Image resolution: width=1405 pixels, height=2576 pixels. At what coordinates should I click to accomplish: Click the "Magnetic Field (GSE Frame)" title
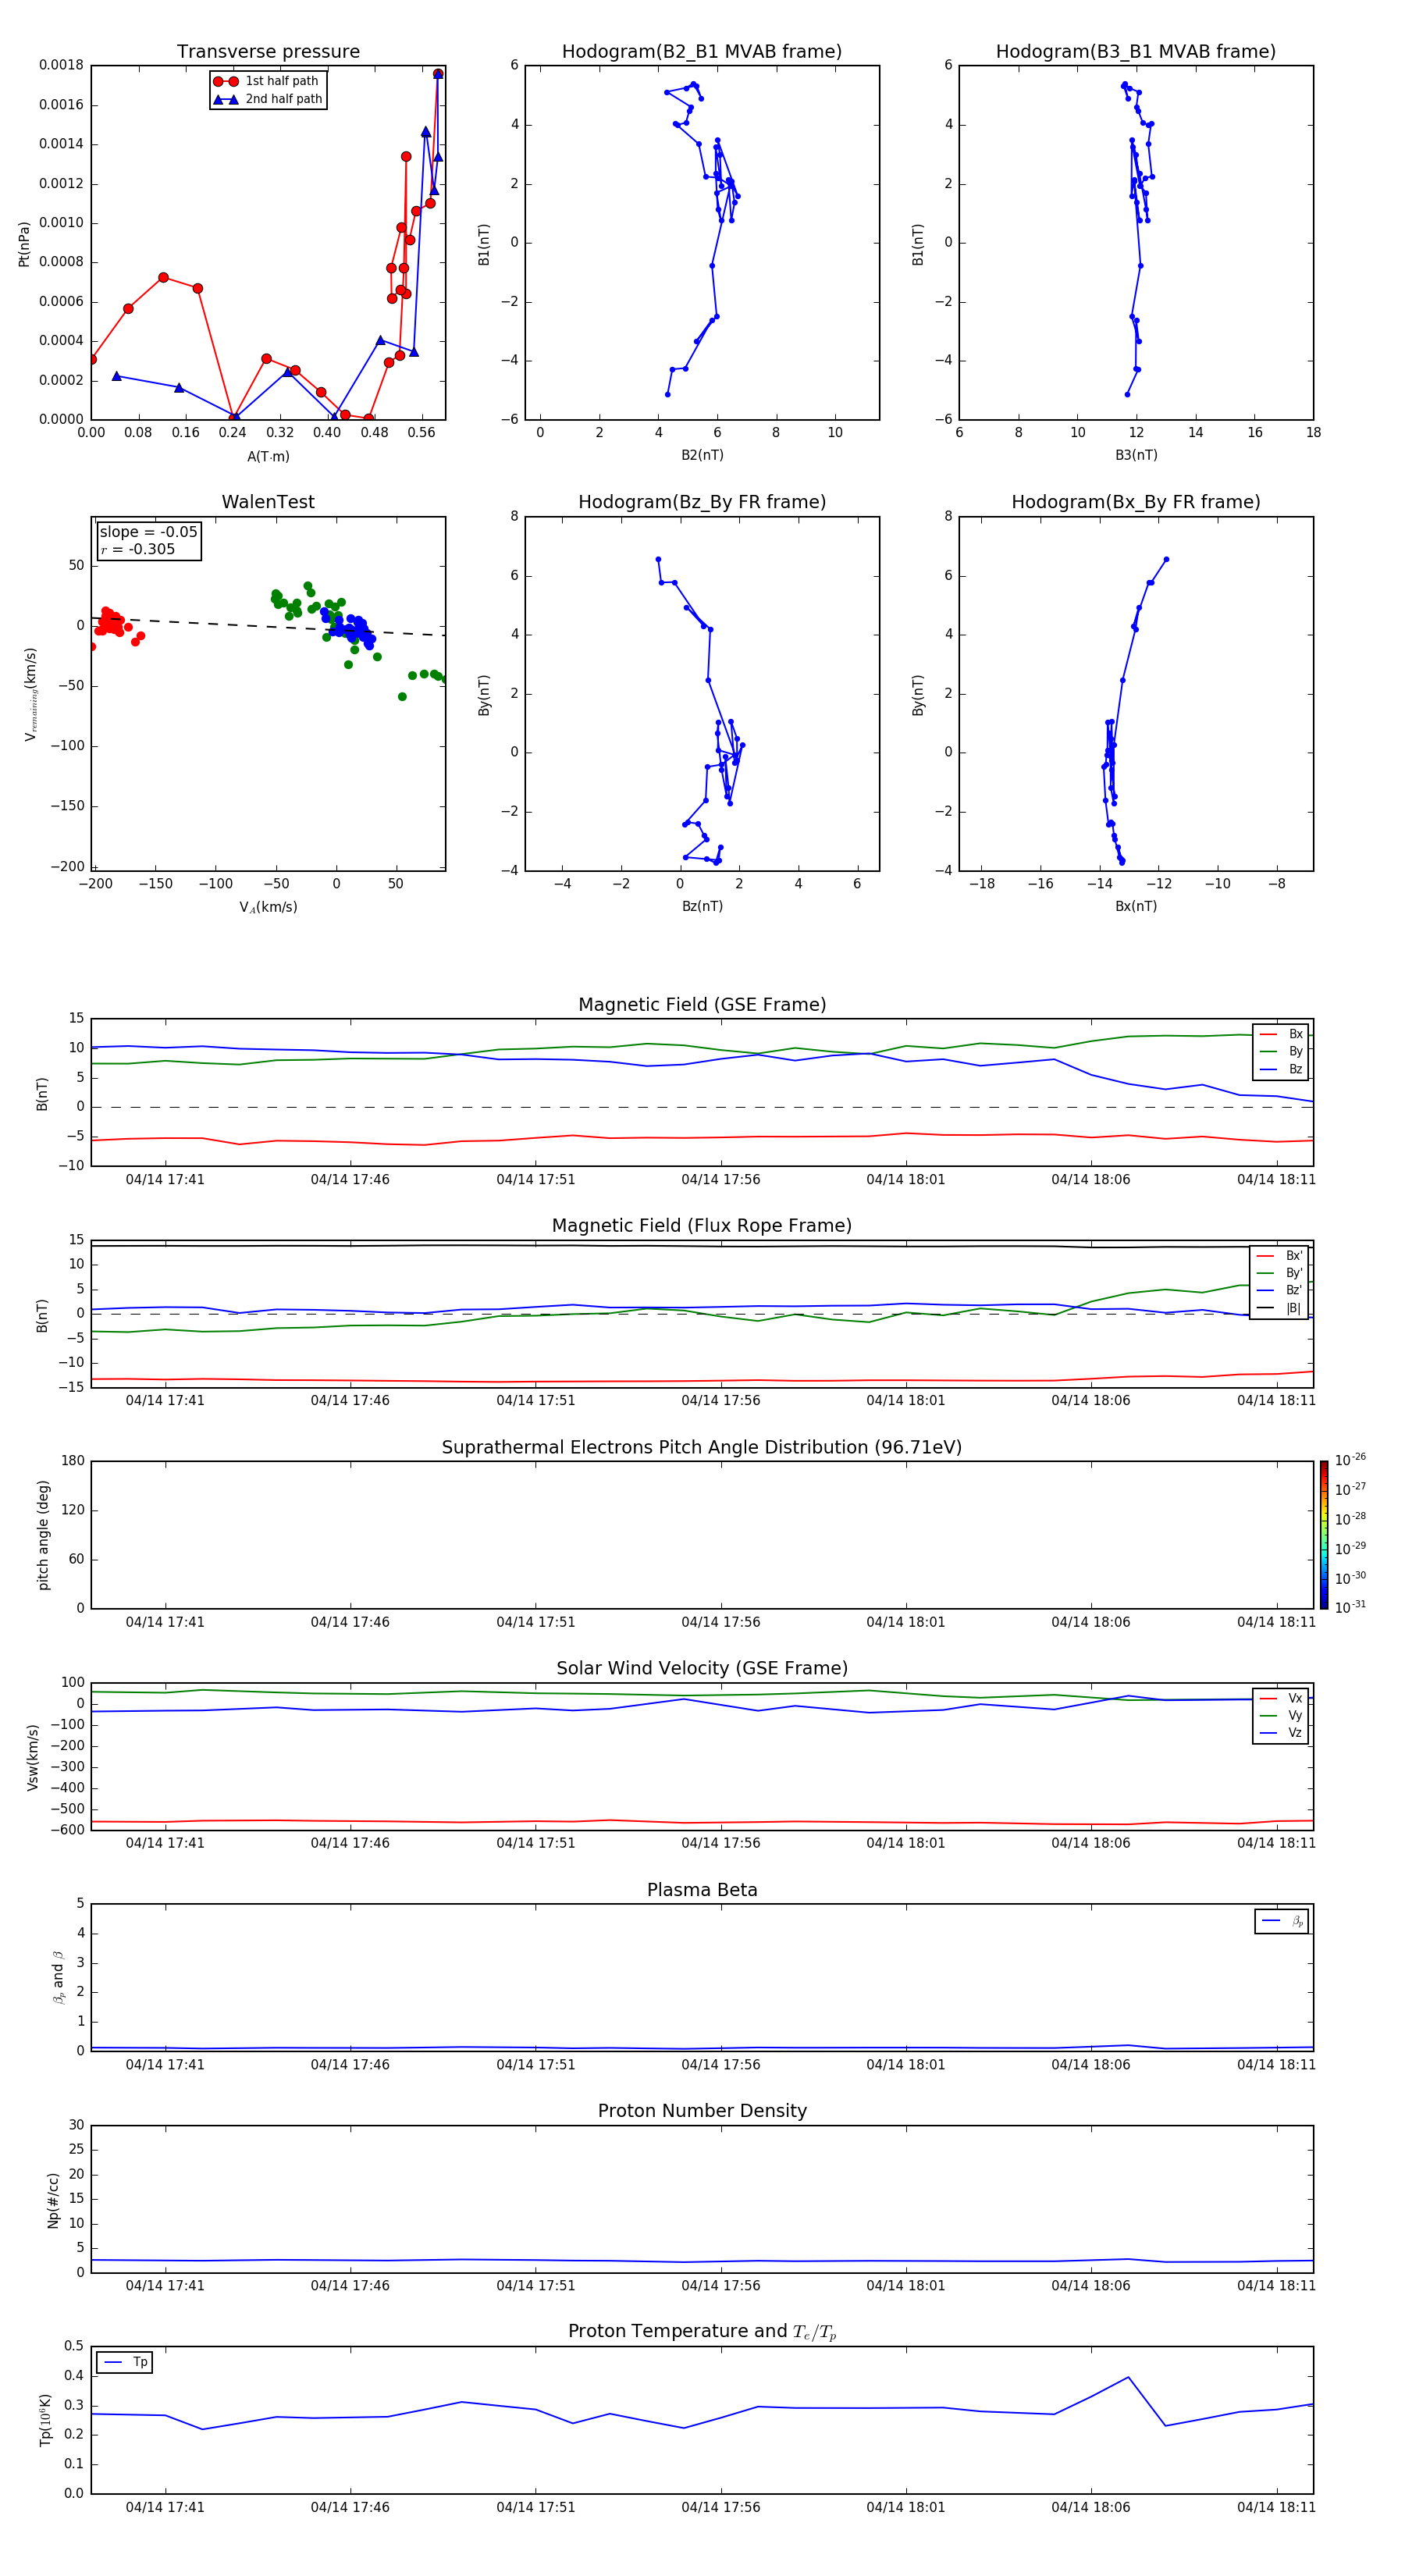tap(702, 1005)
